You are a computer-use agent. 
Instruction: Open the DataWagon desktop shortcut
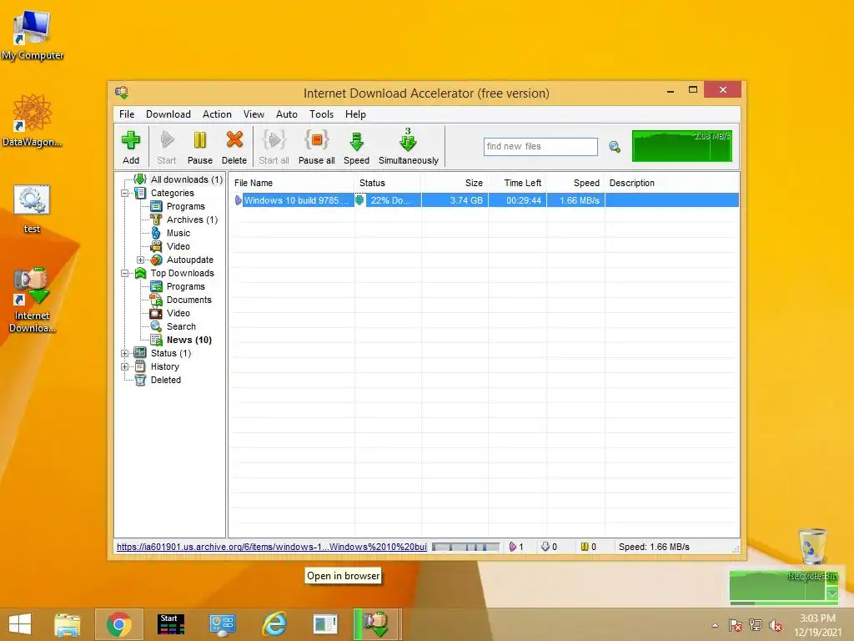point(33,120)
